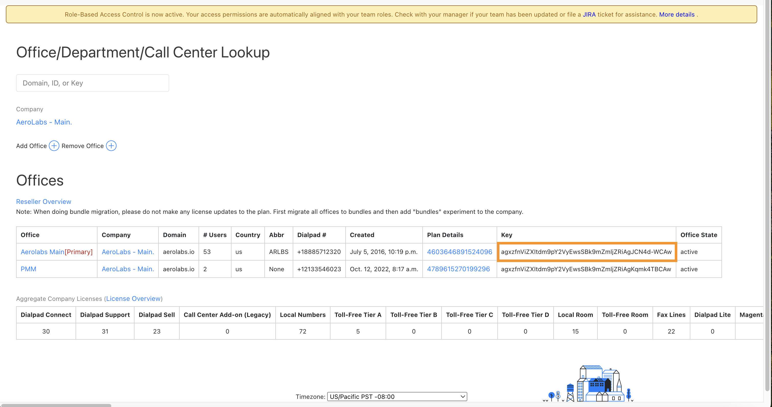Click the Add Office icon
772x407 pixels.
[x=54, y=145]
